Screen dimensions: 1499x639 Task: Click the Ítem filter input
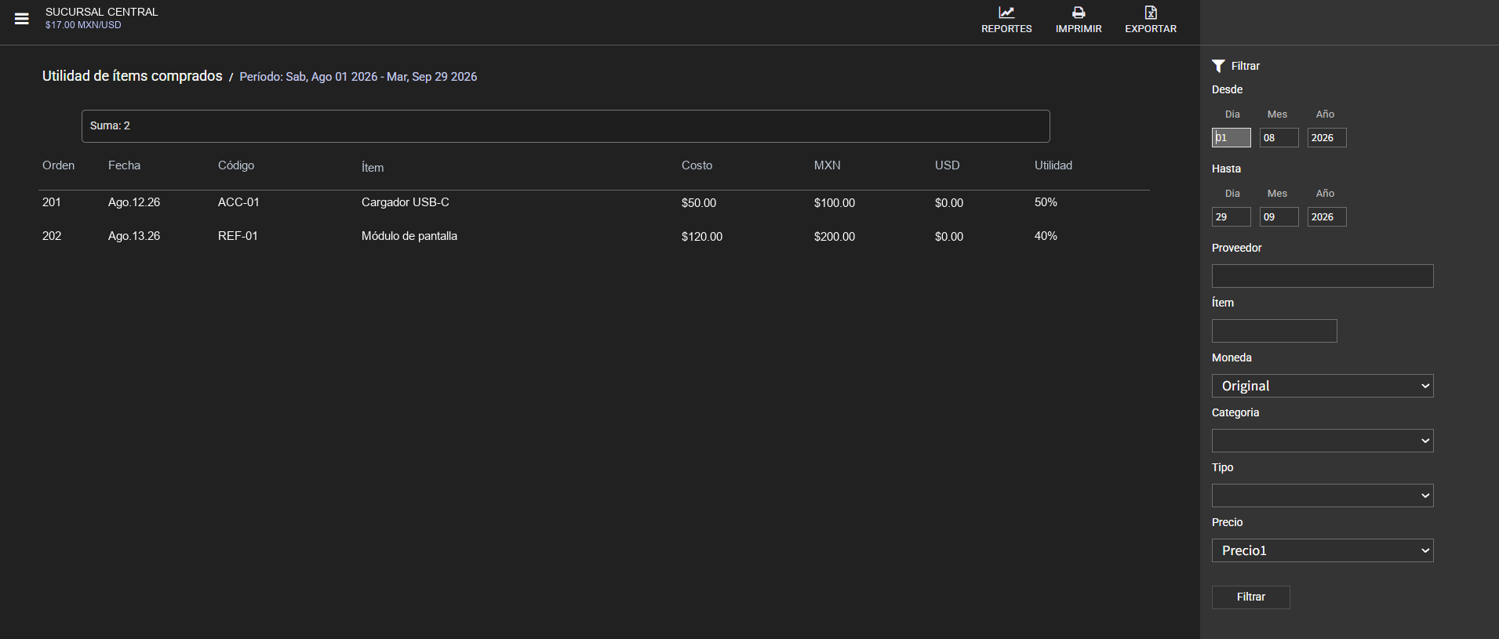point(1275,331)
